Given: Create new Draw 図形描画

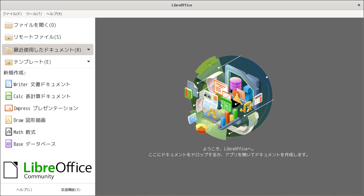Looking at the screenshot, I should 48,120.
